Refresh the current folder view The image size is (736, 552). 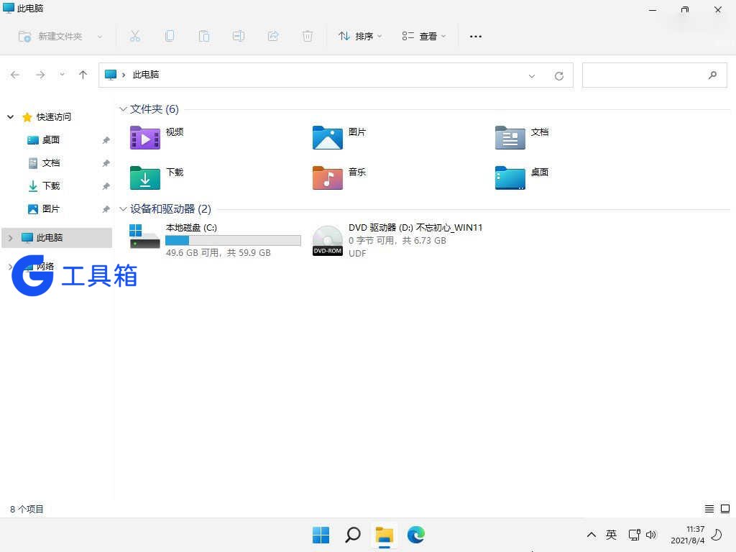click(559, 76)
